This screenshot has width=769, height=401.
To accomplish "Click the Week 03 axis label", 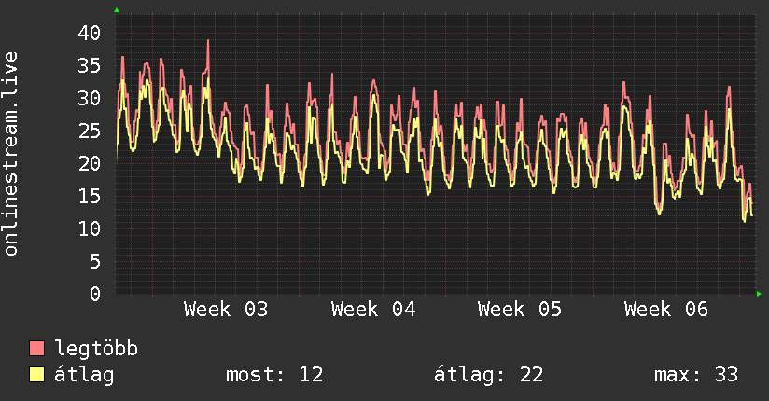I will pos(226,310).
